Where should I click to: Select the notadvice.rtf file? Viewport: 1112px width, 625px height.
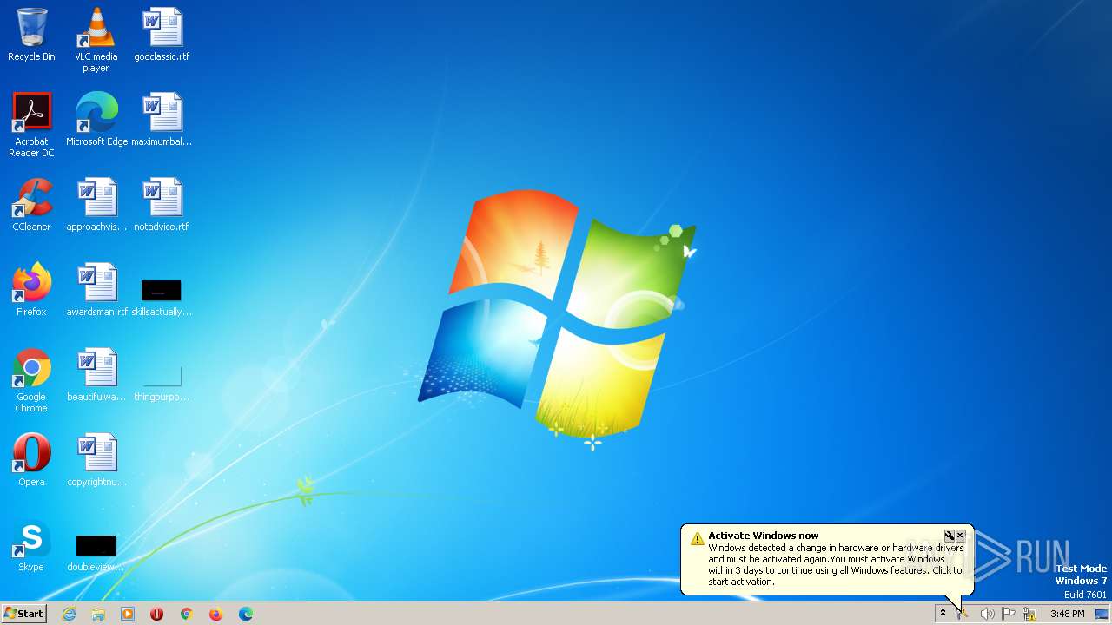162,204
